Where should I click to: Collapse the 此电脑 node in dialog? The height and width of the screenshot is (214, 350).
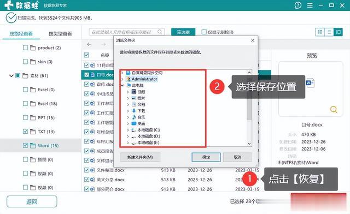coord(122,85)
